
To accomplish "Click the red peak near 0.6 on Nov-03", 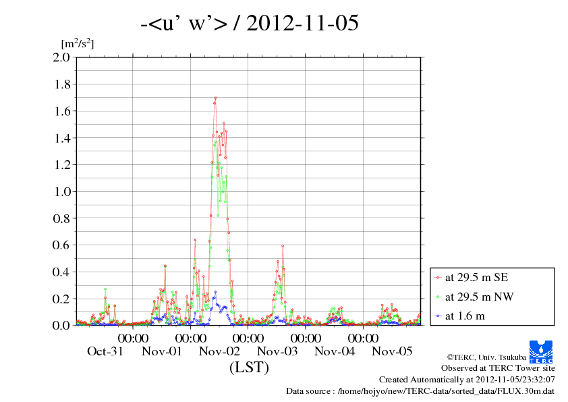I will (283, 246).
